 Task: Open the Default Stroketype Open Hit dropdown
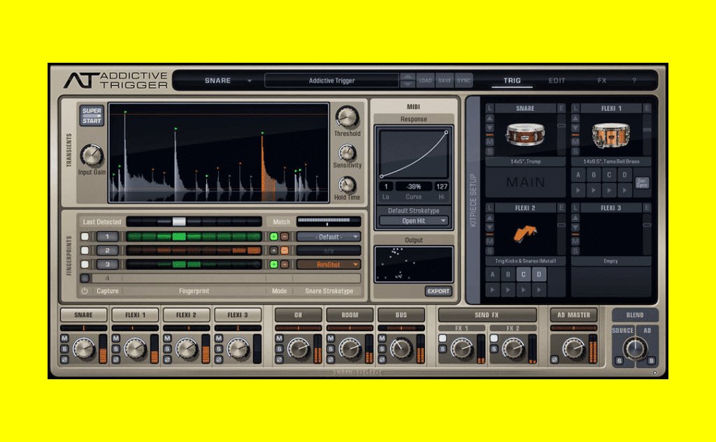[413, 221]
